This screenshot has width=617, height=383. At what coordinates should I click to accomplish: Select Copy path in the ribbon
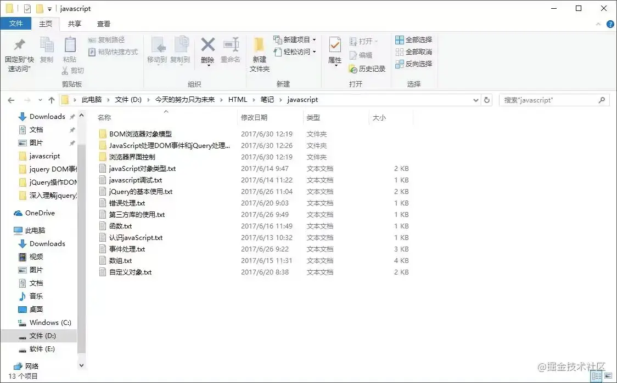click(106, 39)
